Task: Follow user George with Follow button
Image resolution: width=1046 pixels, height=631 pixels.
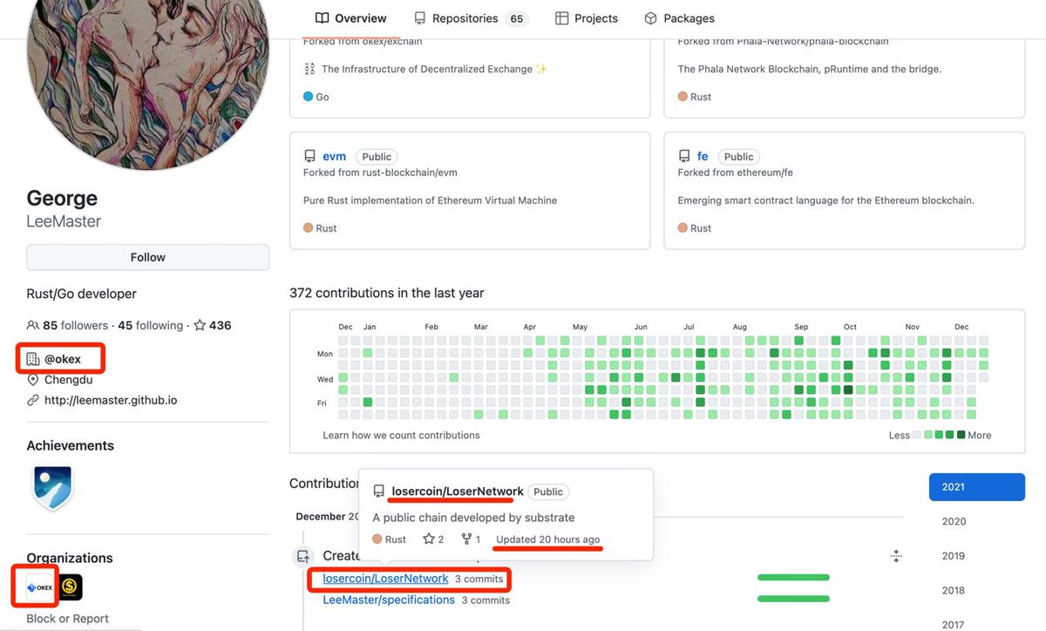Action: (147, 257)
